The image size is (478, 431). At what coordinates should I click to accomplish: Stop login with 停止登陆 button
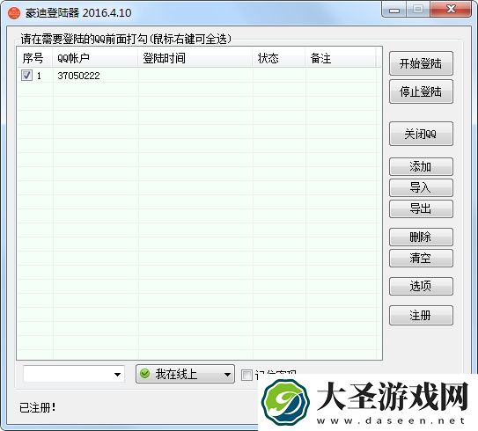pyautogui.click(x=421, y=91)
